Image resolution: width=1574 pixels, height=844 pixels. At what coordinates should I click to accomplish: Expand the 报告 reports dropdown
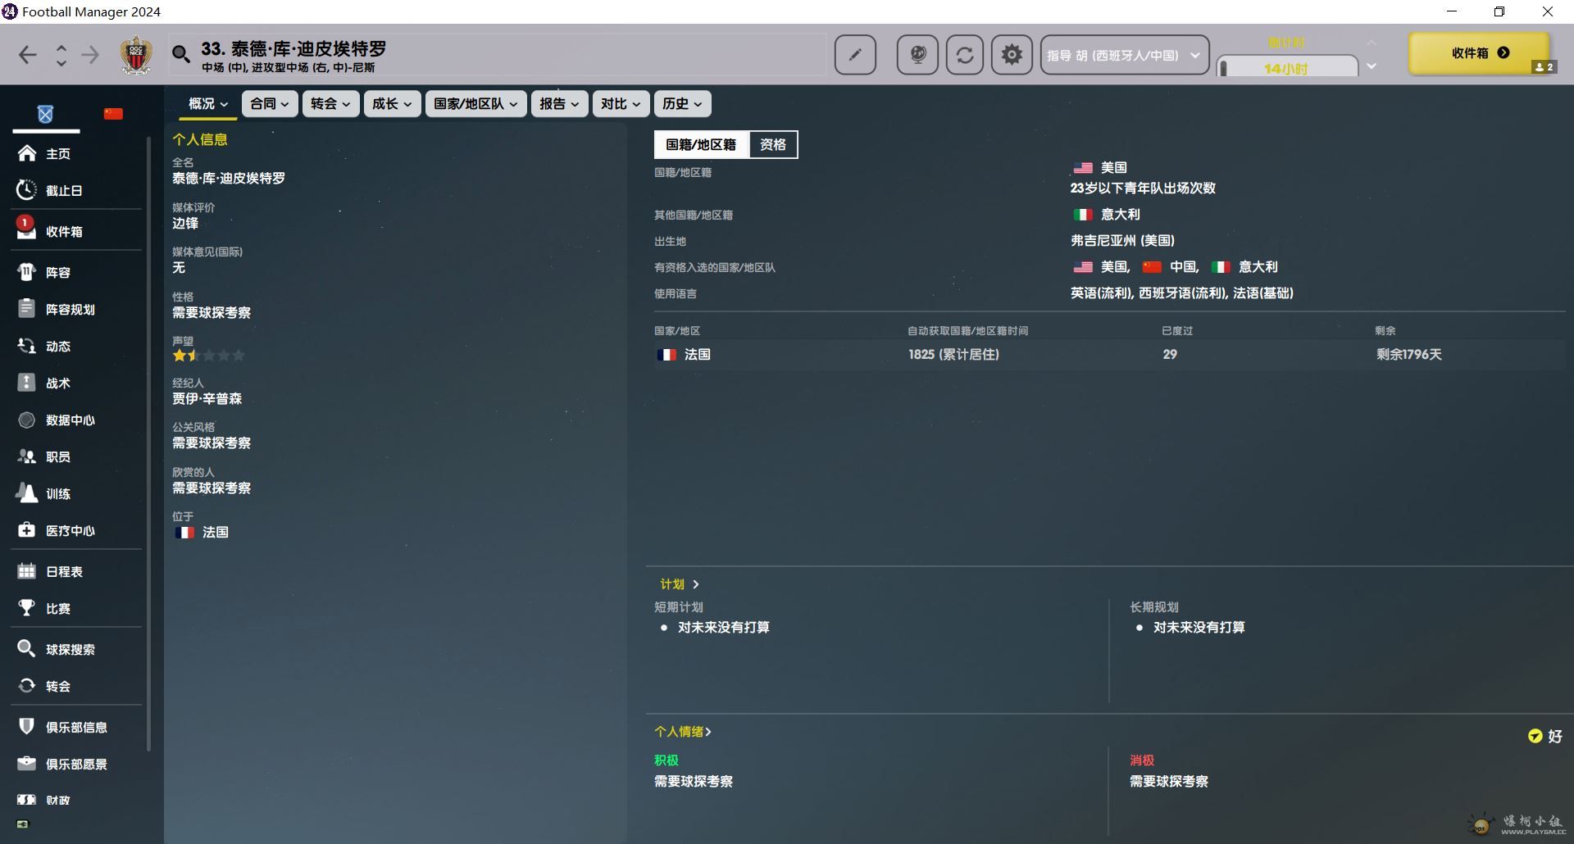559,103
